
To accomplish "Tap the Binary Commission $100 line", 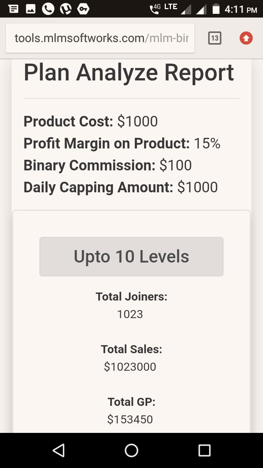I will (108, 165).
